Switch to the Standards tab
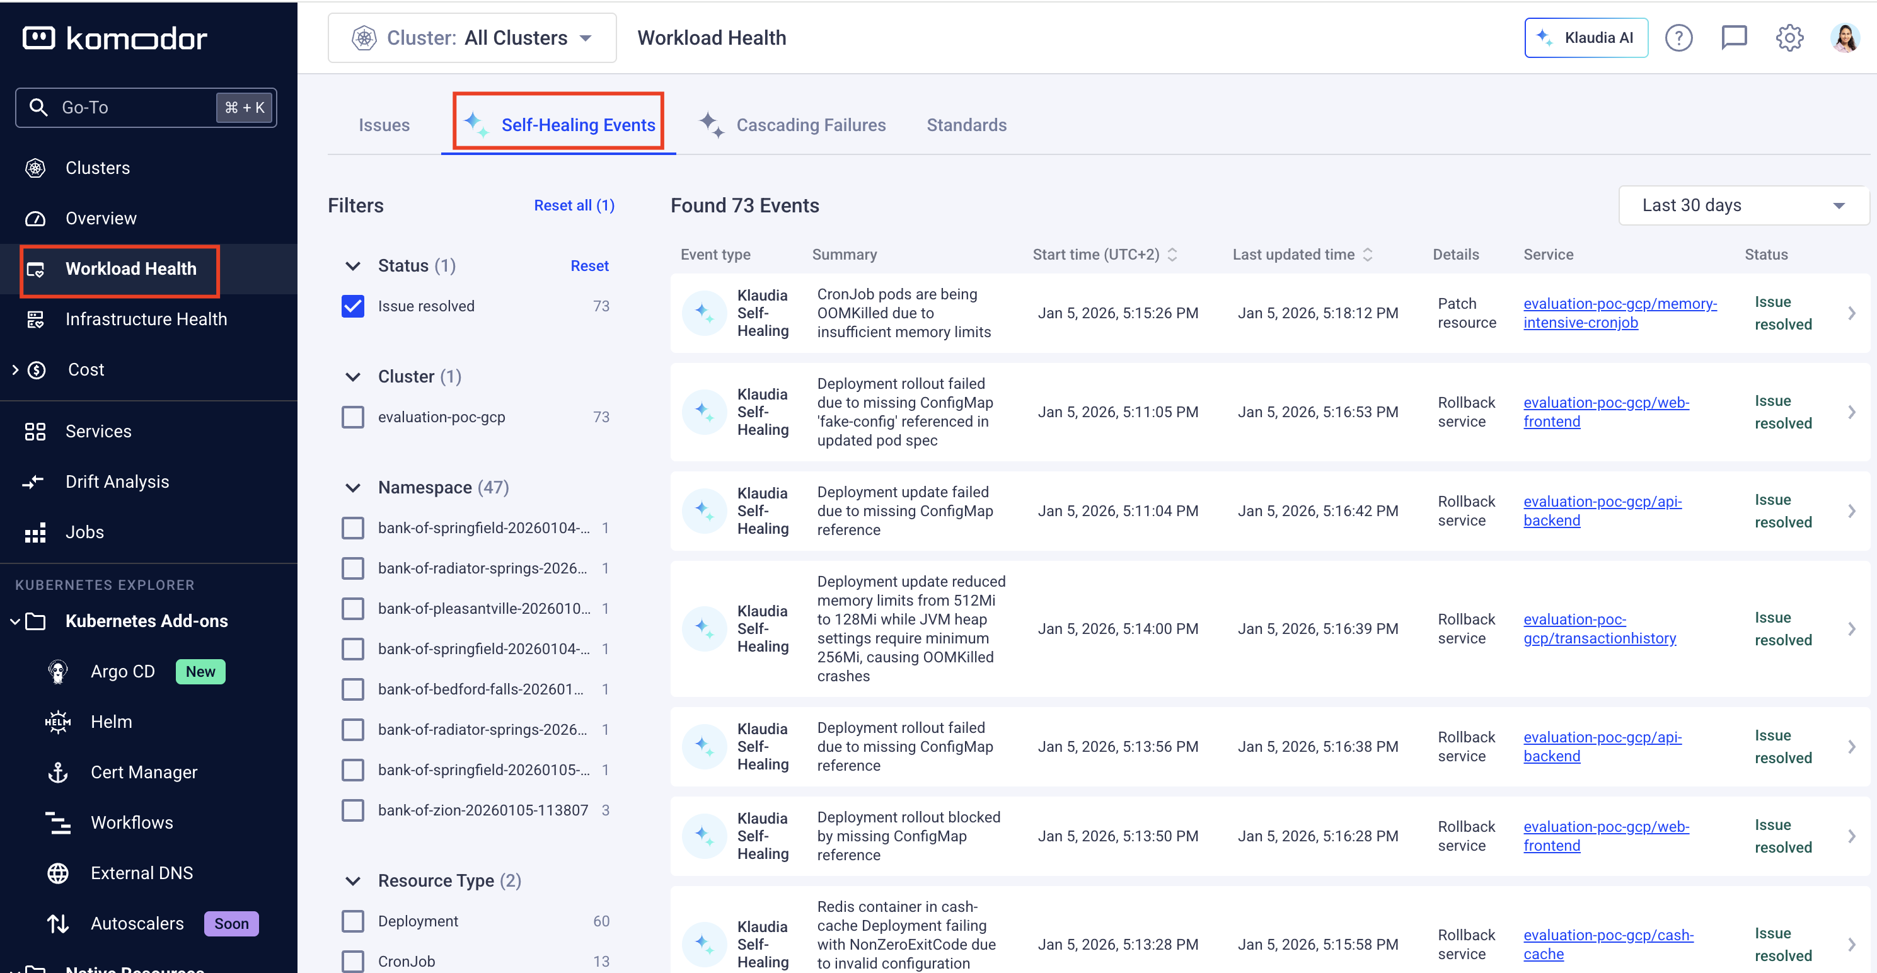 click(x=966, y=125)
